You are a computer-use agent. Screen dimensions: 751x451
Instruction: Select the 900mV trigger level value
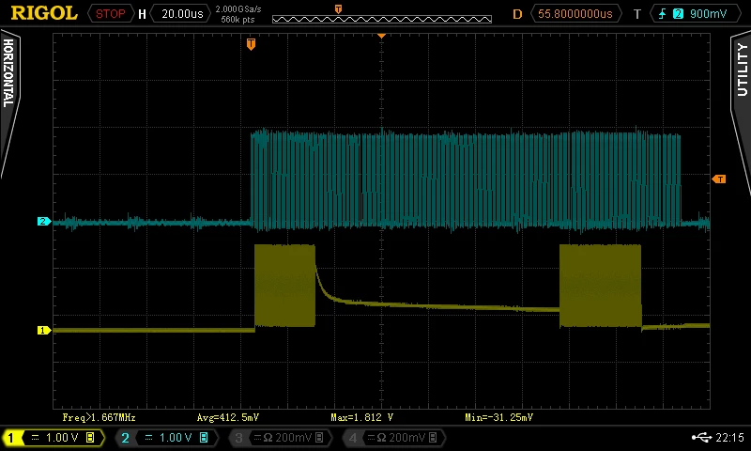708,14
